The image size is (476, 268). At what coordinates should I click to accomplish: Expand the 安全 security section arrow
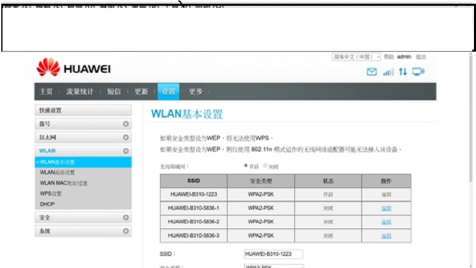[126, 218]
